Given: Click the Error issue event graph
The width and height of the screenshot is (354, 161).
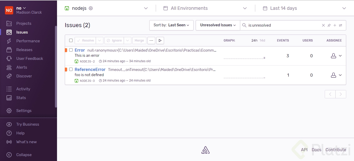Looking at the screenshot, I should (x=244, y=56).
